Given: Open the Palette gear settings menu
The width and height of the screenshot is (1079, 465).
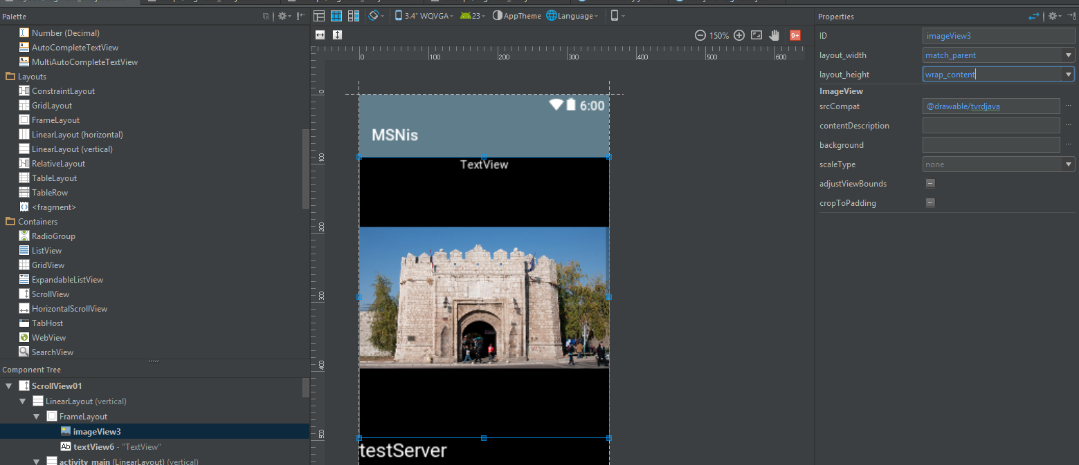Looking at the screenshot, I should click(x=284, y=16).
